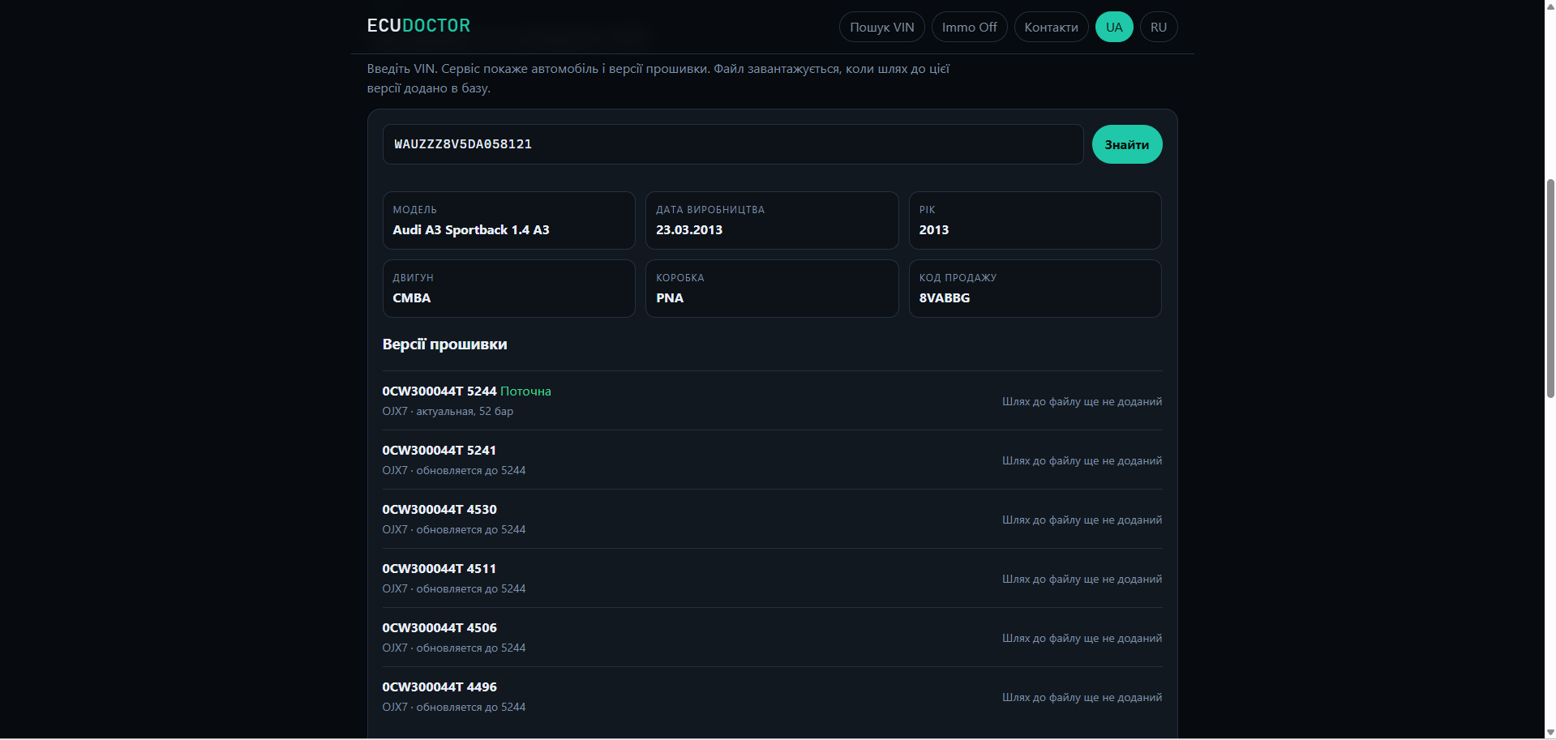Click the green Поточна label
The width and height of the screenshot is (1556, 740).
pos(525,391)
